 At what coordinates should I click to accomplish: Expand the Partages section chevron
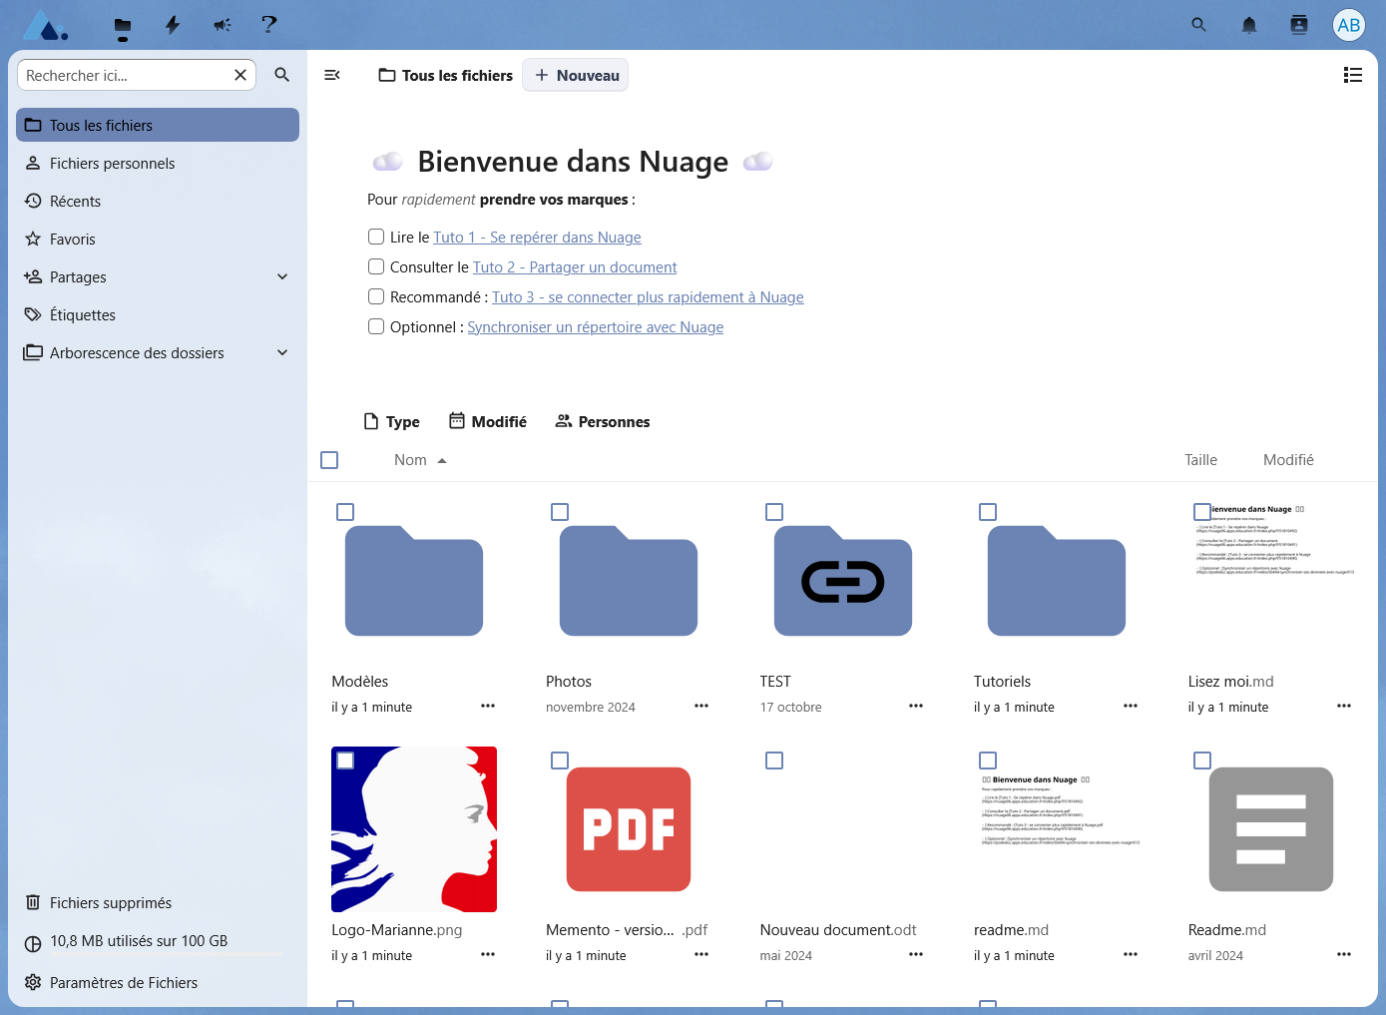[x=282, y=276]
